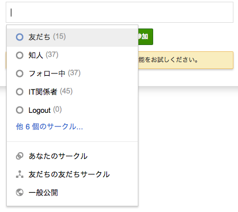Select IT関係者 (45) from the list
The image size is (238, 212).
[x=72, y=92]
